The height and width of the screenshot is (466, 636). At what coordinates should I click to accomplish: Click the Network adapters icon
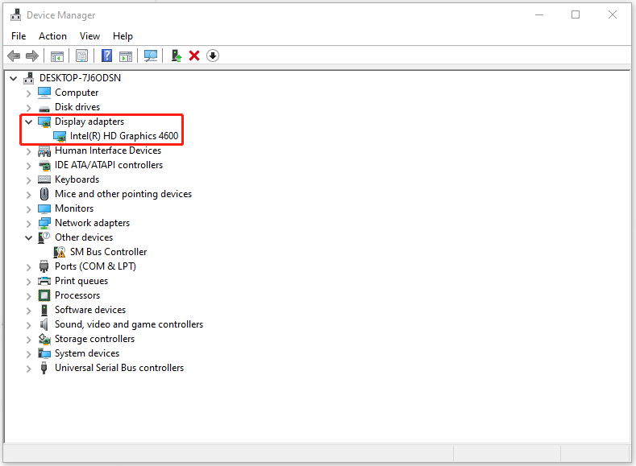click(44, 223)
